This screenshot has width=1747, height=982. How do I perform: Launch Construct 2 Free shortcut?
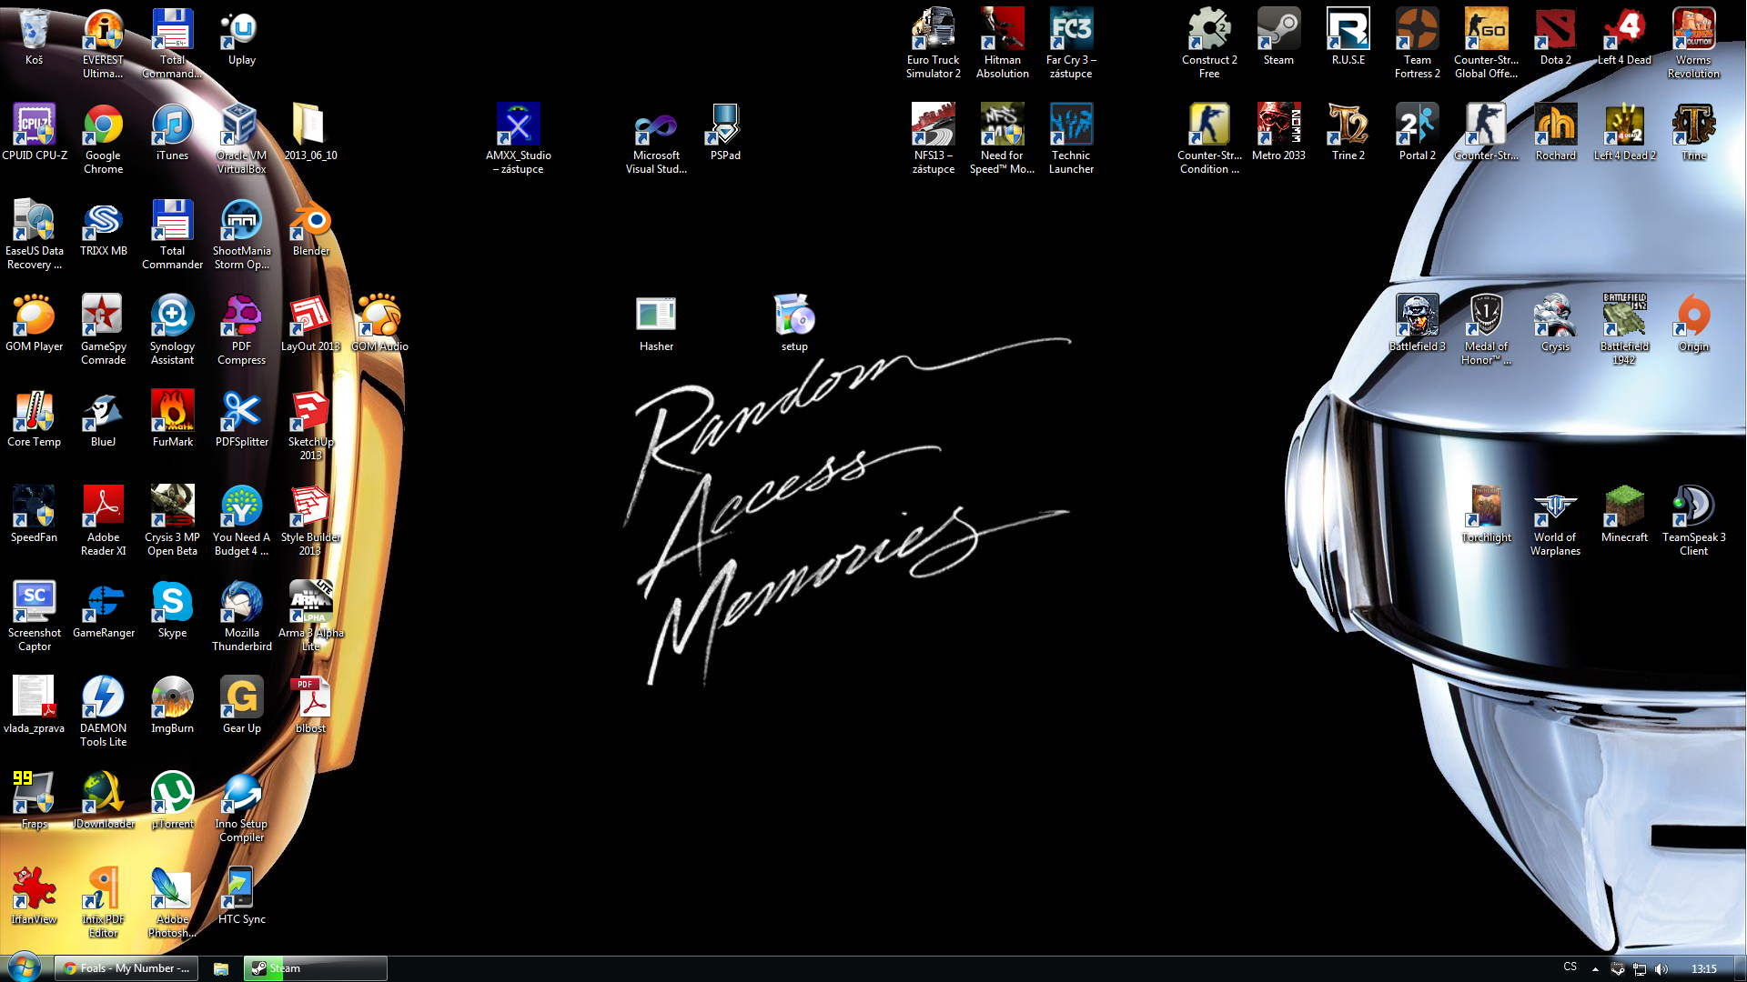(1209, 44)
